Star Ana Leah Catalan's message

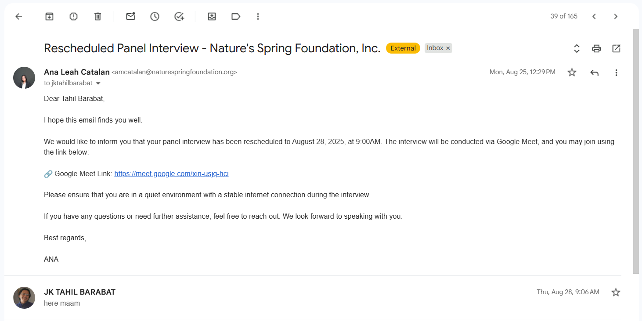tap(572, 72)
